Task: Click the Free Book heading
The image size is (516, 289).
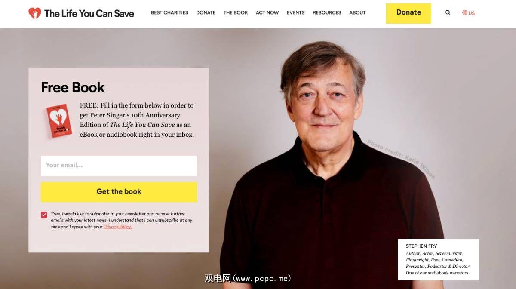Action: [x=73, y=87]
